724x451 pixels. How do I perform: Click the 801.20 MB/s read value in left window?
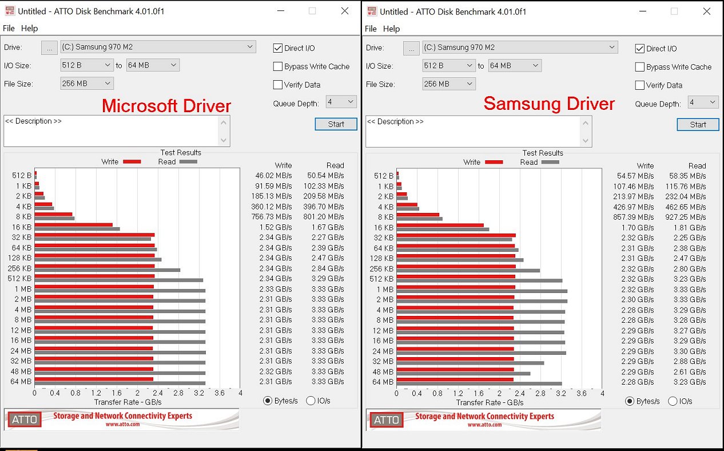pyautogui.click(x=325, y=217)
